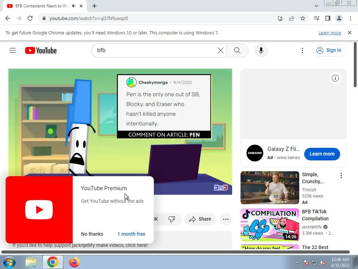358x269 pixels.
Task: Open ad info icon on Samsung ad
Action: [335, 78]
